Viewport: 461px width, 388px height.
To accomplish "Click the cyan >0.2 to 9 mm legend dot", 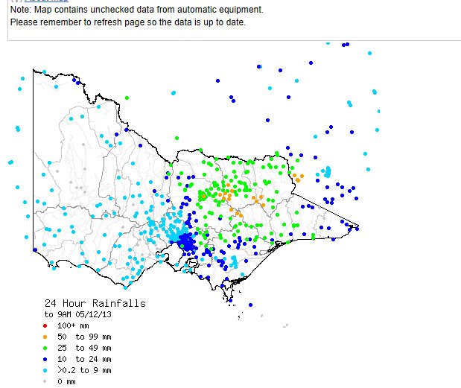I will pyautogui.click(x=45, y=370).
